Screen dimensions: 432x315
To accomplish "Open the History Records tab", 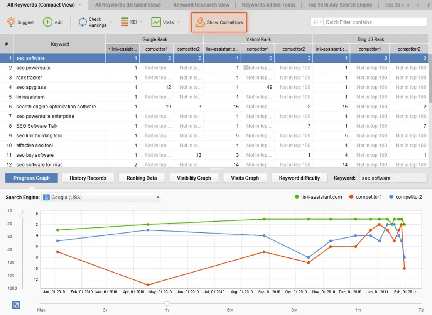I will click(88, 178).
